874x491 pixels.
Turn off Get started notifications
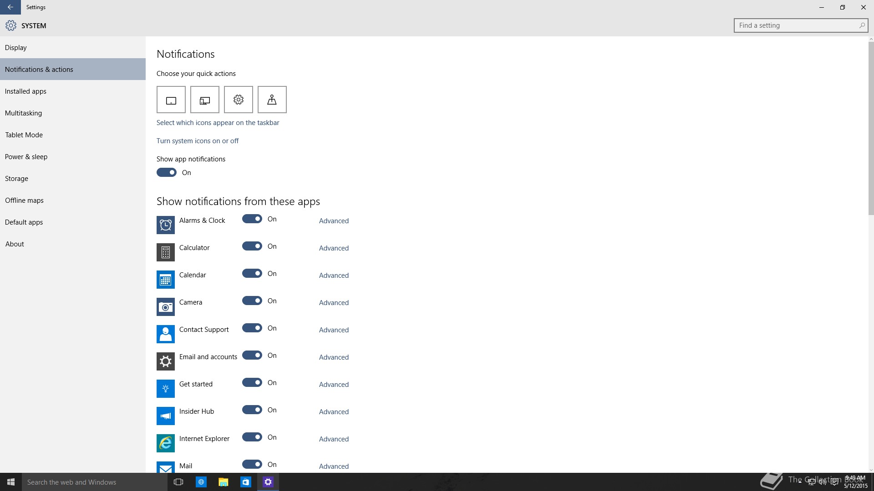(252, 382)
